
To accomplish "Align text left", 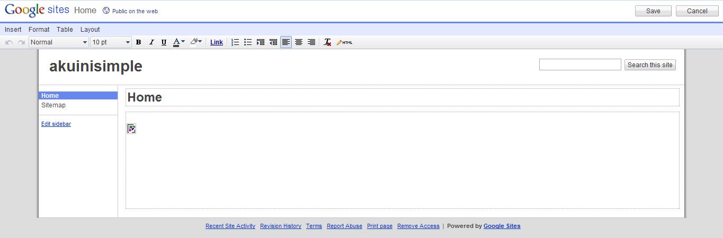I will coord(286,42).
